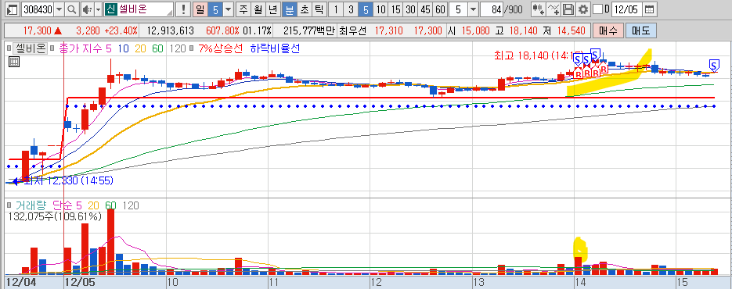Click the candle count field showing 84

(492, 9)
